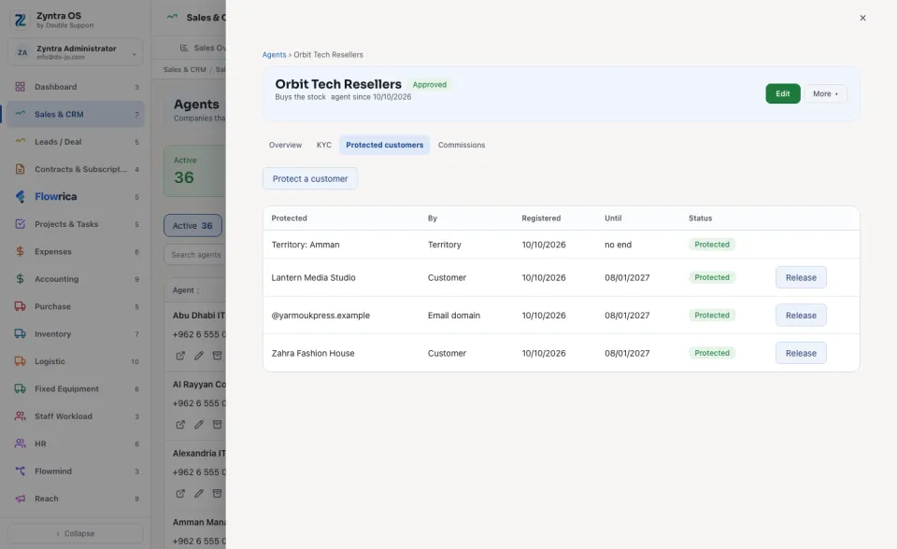Open the Al Rayyan agent in new window icon
897x549 pixels.
(x=180, y=424)
